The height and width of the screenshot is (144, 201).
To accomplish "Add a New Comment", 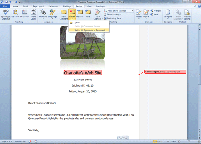I will (64, 15).
